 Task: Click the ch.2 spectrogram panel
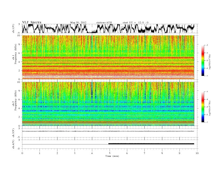[108, 104]
